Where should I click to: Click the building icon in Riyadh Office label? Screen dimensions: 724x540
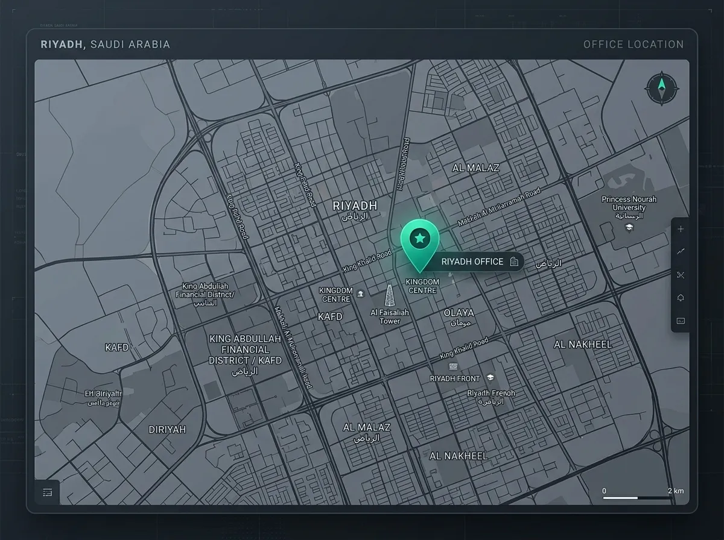[514, 261]
